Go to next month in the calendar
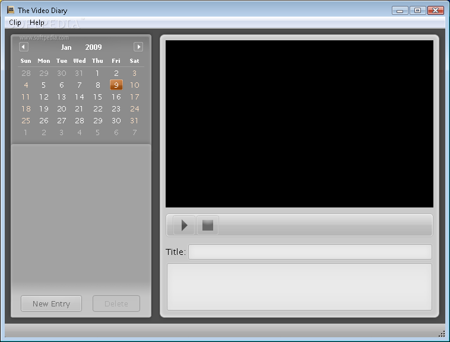Screen dimensions: 450x342 pyautogui.click(x=138, y=47)
